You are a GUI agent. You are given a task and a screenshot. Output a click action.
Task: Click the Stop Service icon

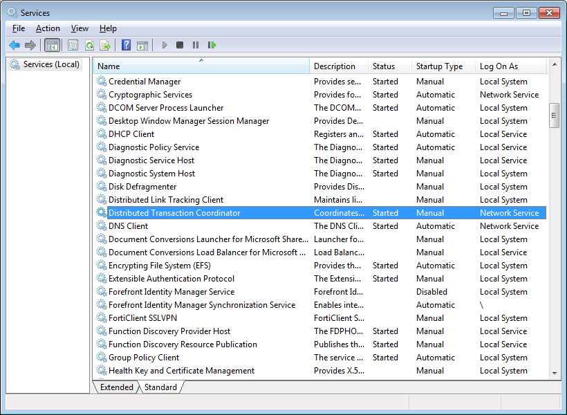(180, 45)
